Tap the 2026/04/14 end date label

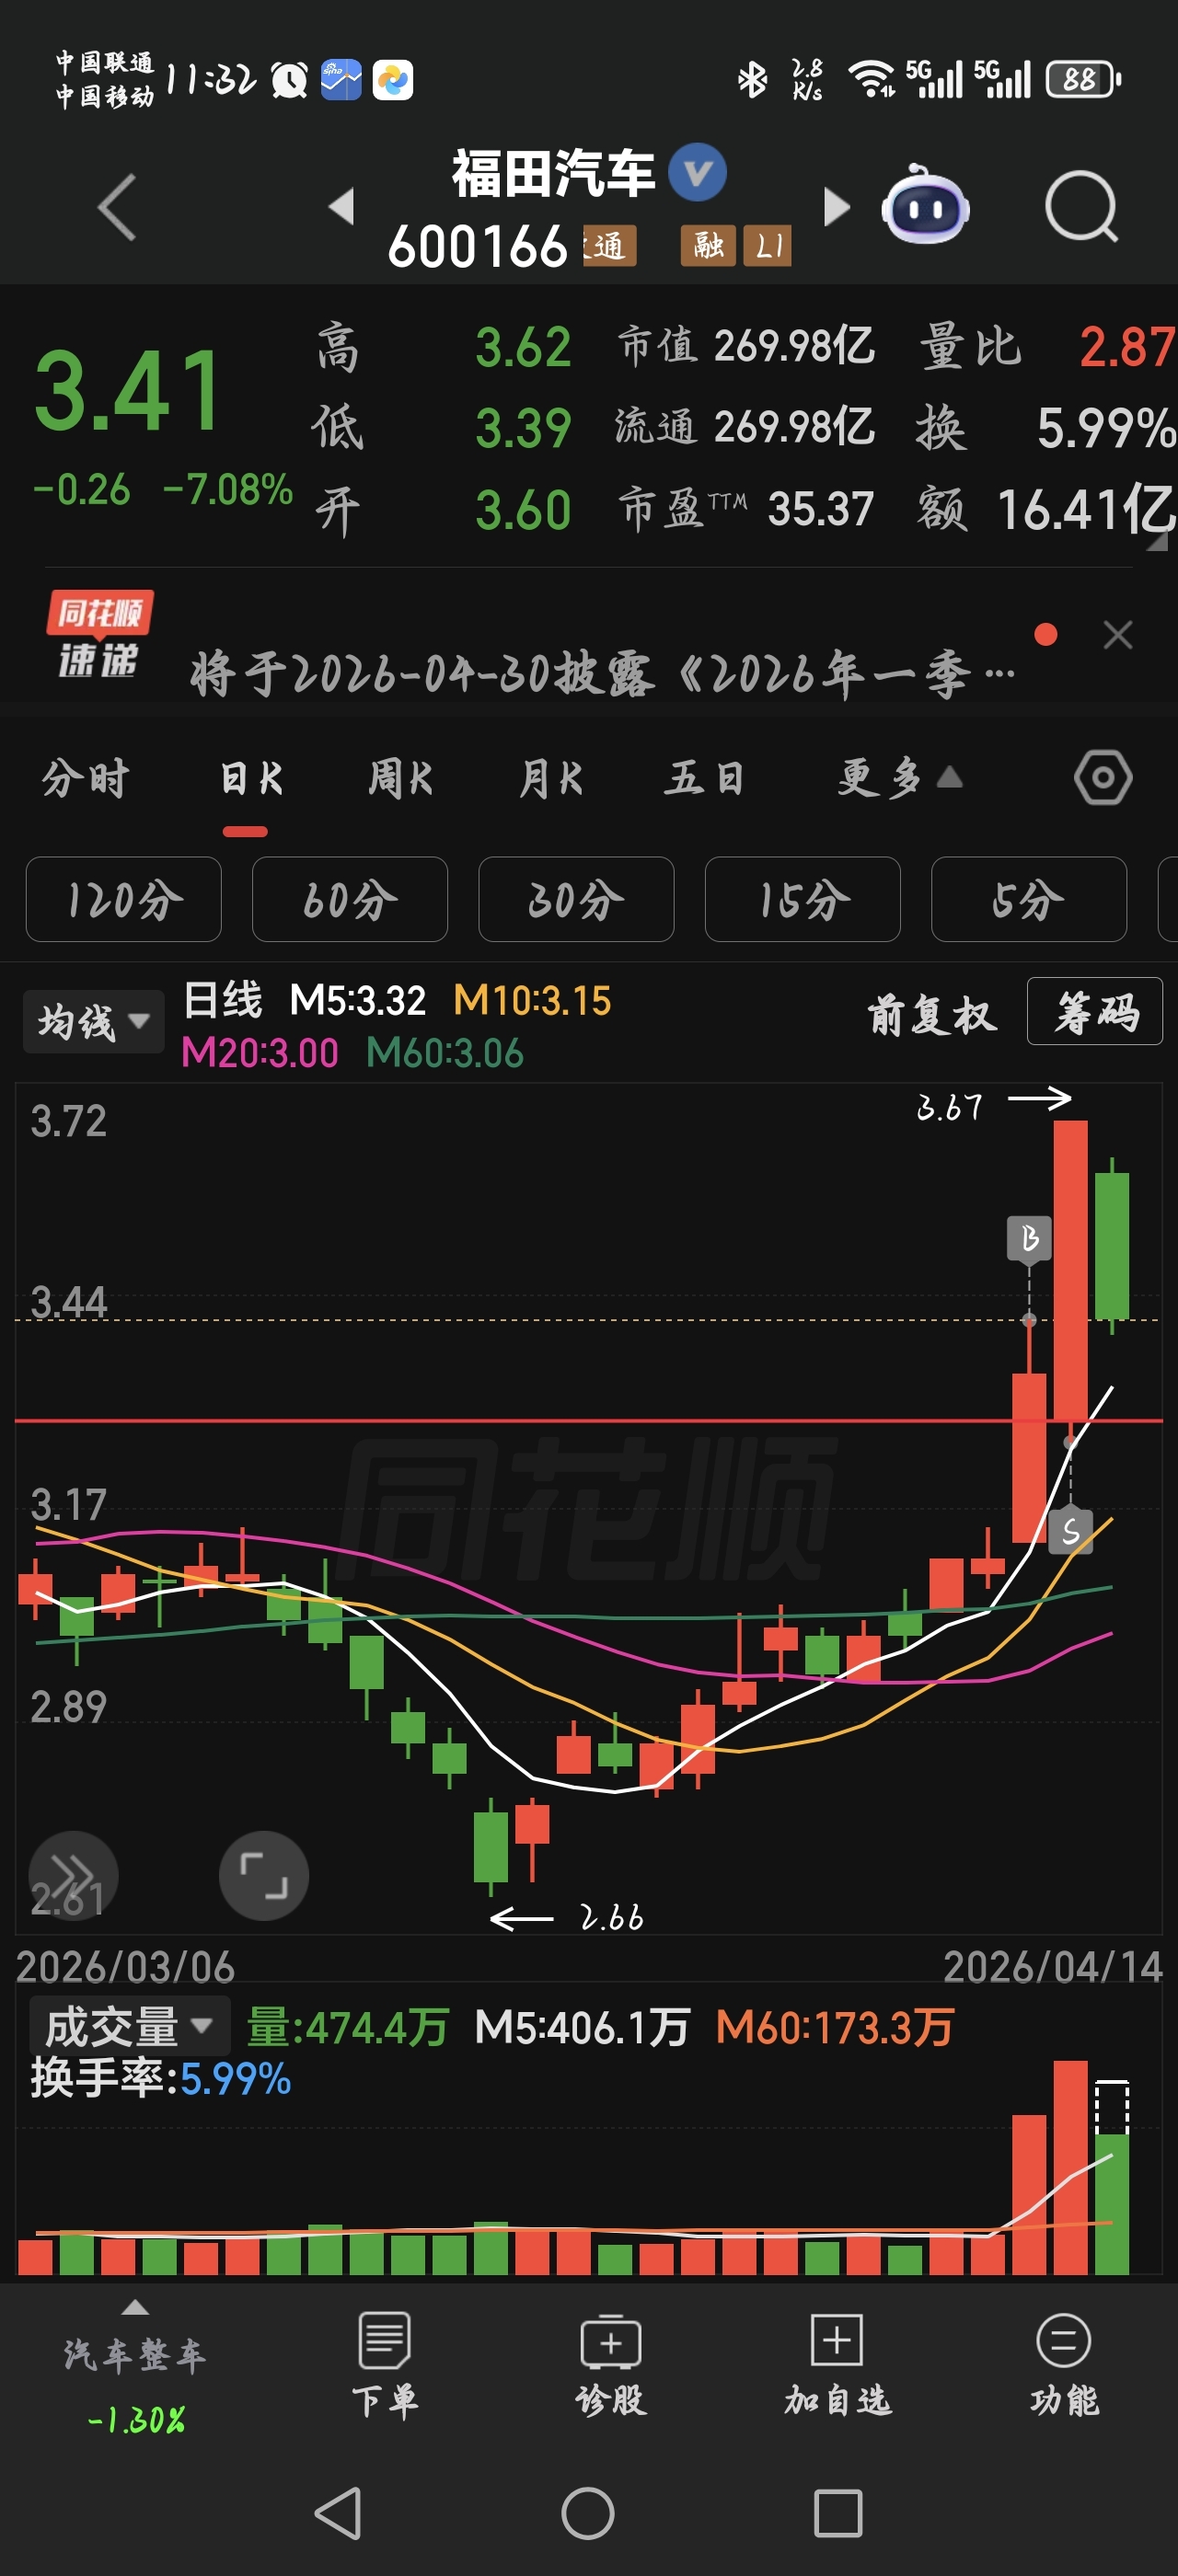1053,1967
